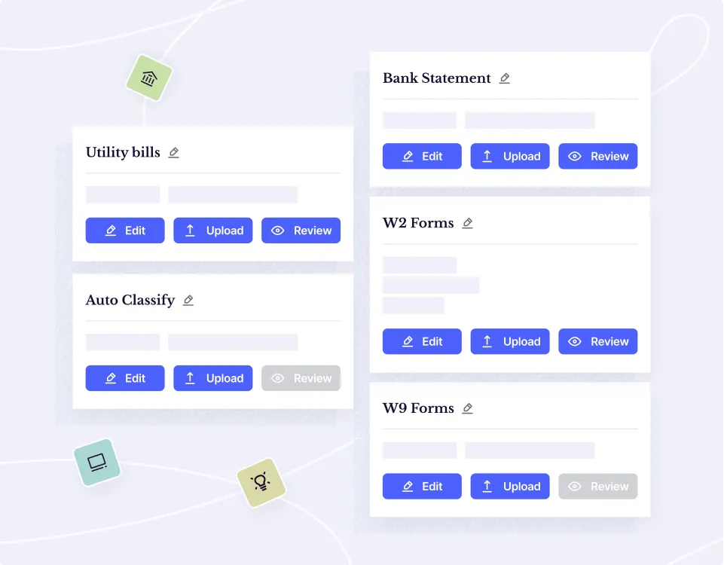The height and width of the screenshot is (565, 724).
Task: Click the pencil icon next to Utility bills
Action: pyautogui.click(x=174, y=153)
